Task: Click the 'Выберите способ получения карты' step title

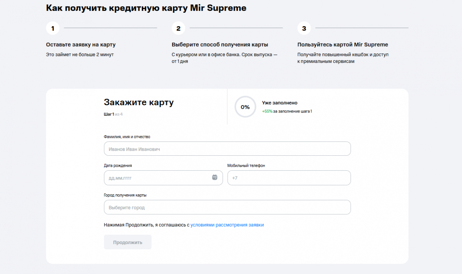Action: pyautogui.click(x=220, y=45)
